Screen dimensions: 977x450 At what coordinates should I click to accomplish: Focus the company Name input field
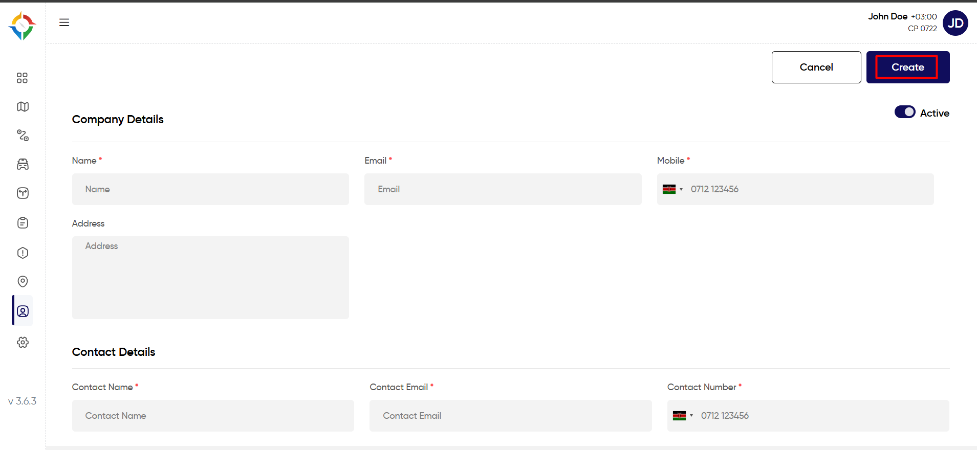click(210, 189)
